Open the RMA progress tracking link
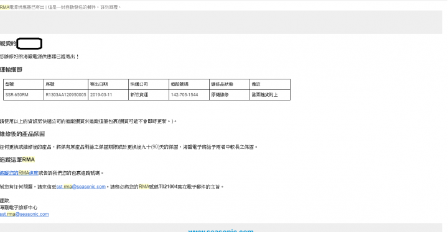 (19, 173)
